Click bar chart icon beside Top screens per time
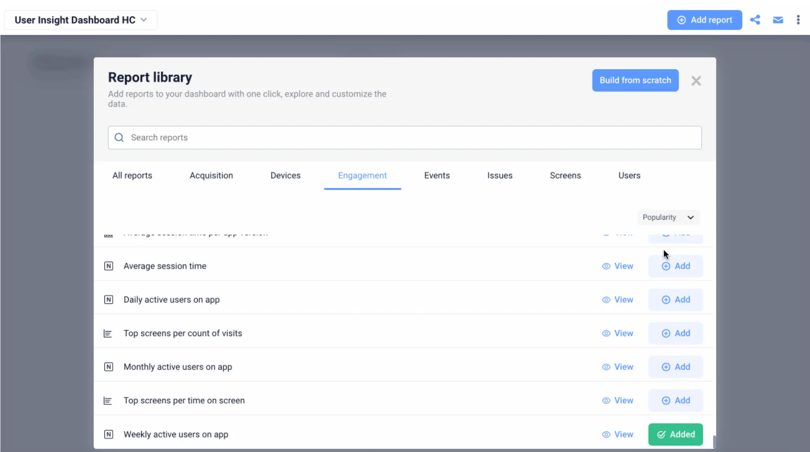This screenshot has height=452, width=810. click(108, 400)
